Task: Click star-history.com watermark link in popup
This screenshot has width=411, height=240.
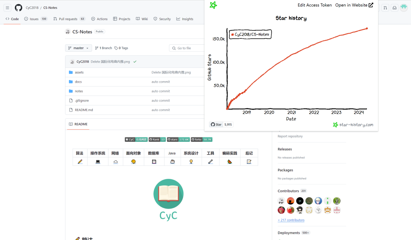Action: click(353, 125)
